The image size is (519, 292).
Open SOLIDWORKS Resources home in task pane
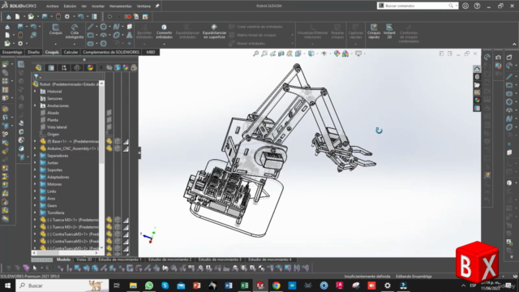coord(477,69)
